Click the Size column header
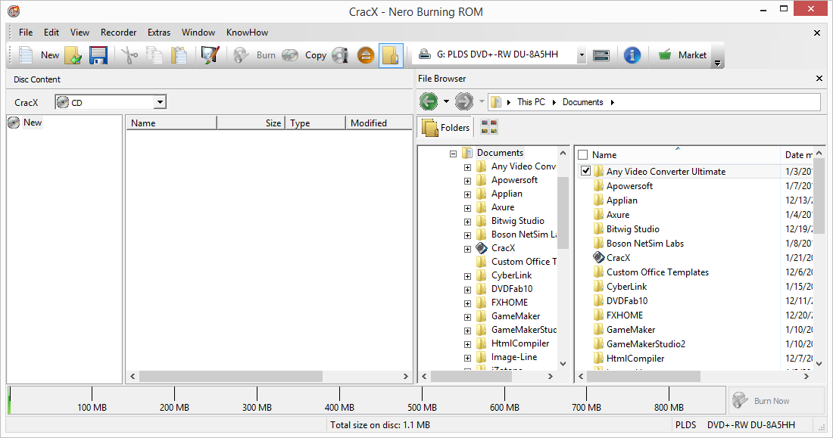833x438 pixels. coord(251,123)
